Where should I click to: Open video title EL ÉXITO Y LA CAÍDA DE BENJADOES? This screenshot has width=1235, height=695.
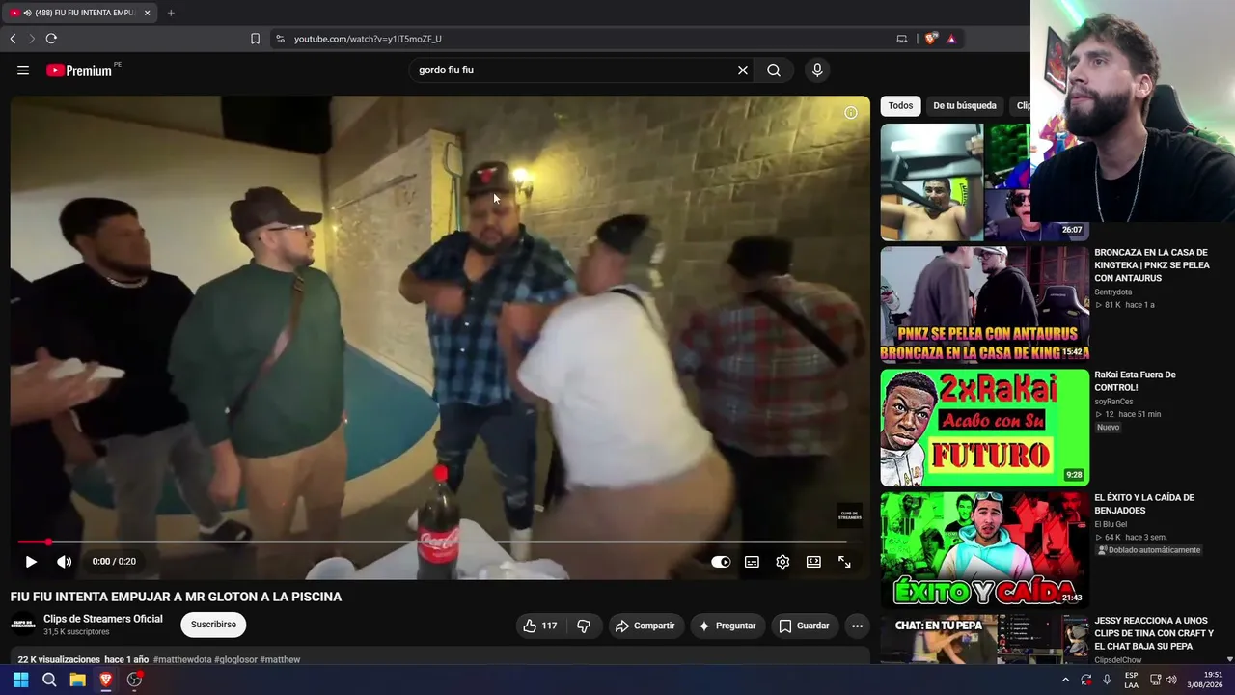[x=1144, y=504]
